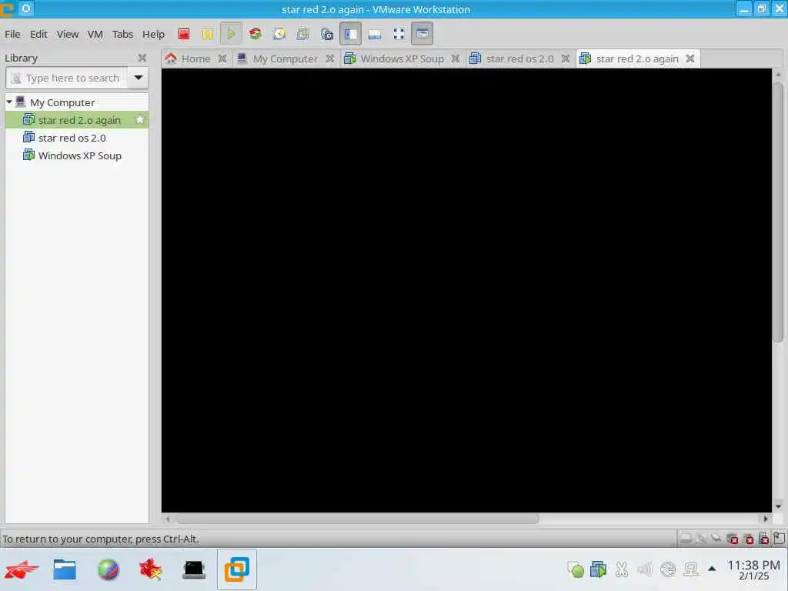Open the library search filter dropdown arrow
This screenshot has width=788, height=591.
pyautogui.click(x=139, y=78)
